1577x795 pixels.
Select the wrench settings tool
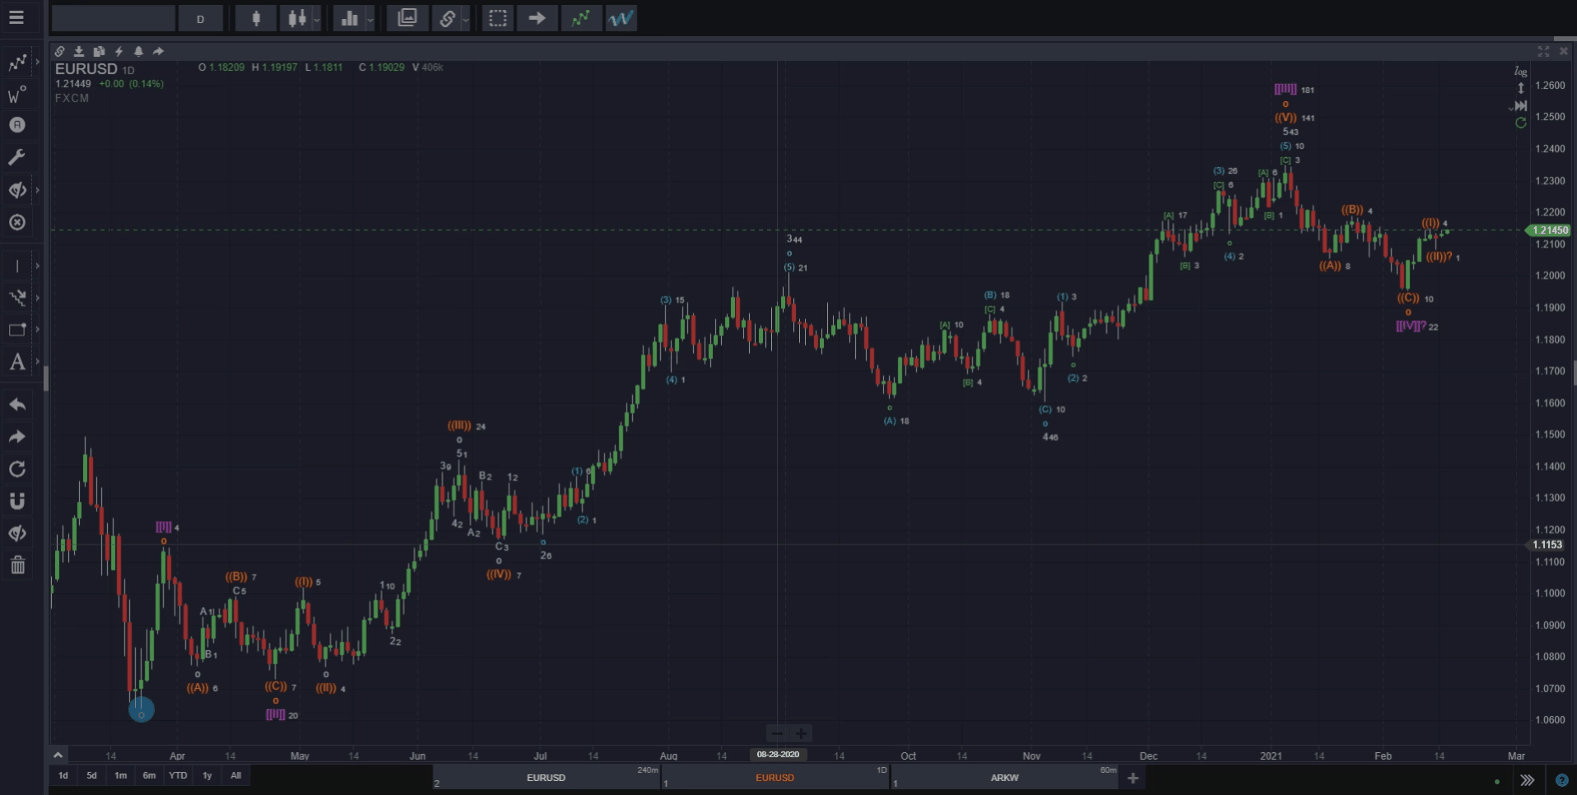click(x=17, y=157)
